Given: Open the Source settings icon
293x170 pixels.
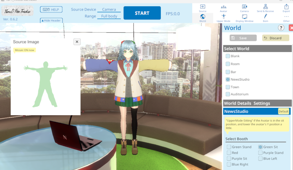Looking at the screenshot, I should tap(203, 8).
